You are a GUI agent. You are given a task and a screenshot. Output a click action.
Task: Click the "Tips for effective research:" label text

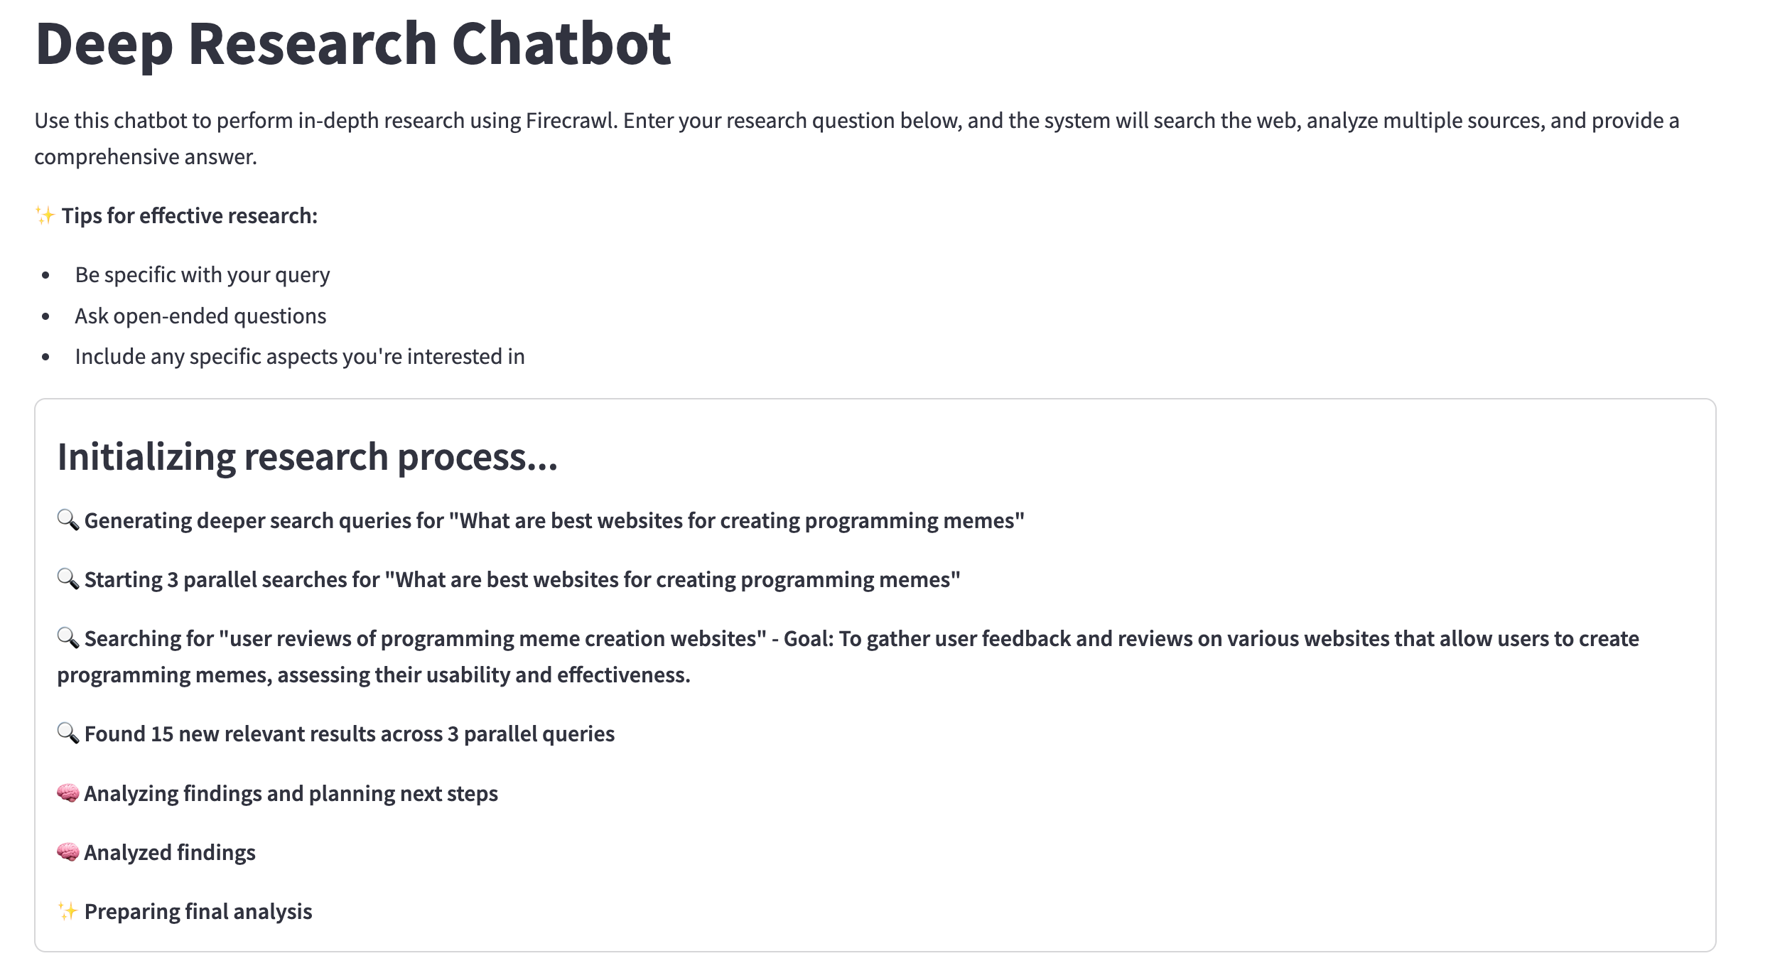[x=189, y=215]
